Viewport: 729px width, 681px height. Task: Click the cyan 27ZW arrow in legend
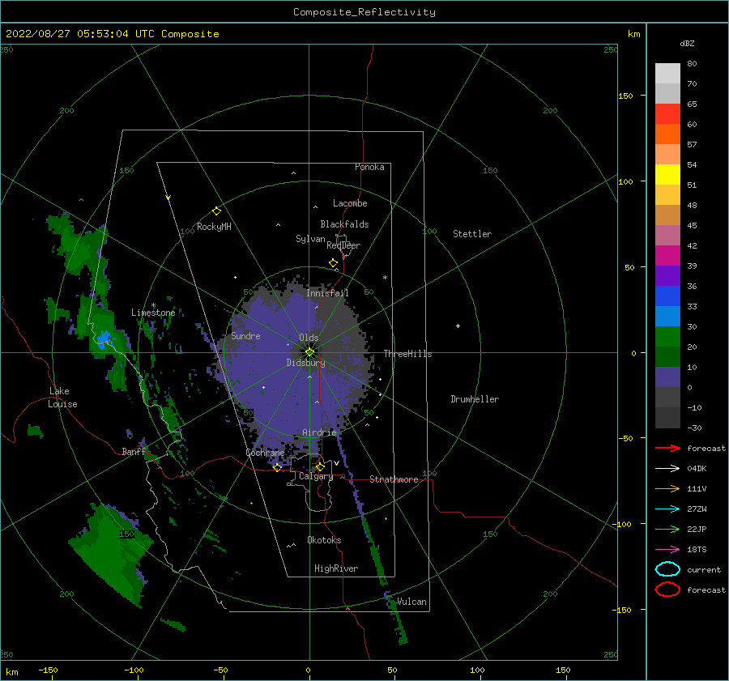[x=667, y=509]
